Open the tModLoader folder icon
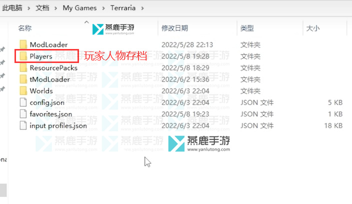Viewport: 352px width, 204px height. (23, 79)
